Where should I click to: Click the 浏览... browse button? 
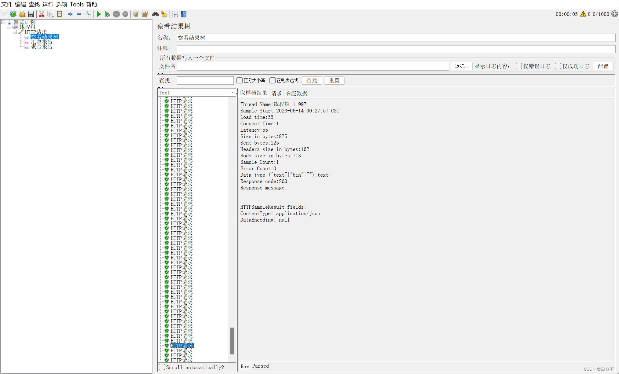461,66
